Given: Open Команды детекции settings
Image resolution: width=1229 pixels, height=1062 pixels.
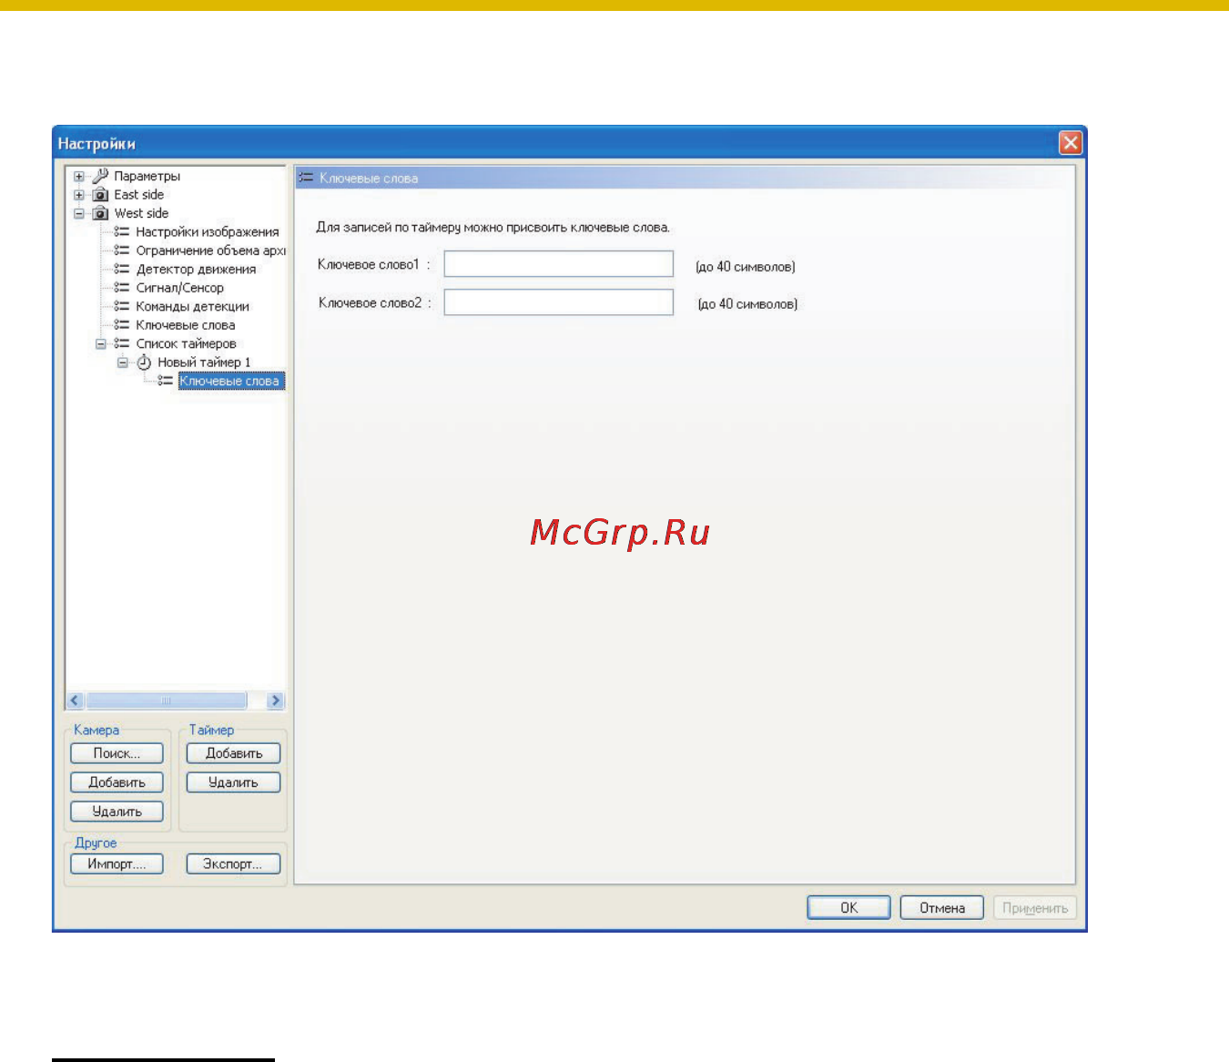Looking at the screenshot, I should [x=192, y=307].
